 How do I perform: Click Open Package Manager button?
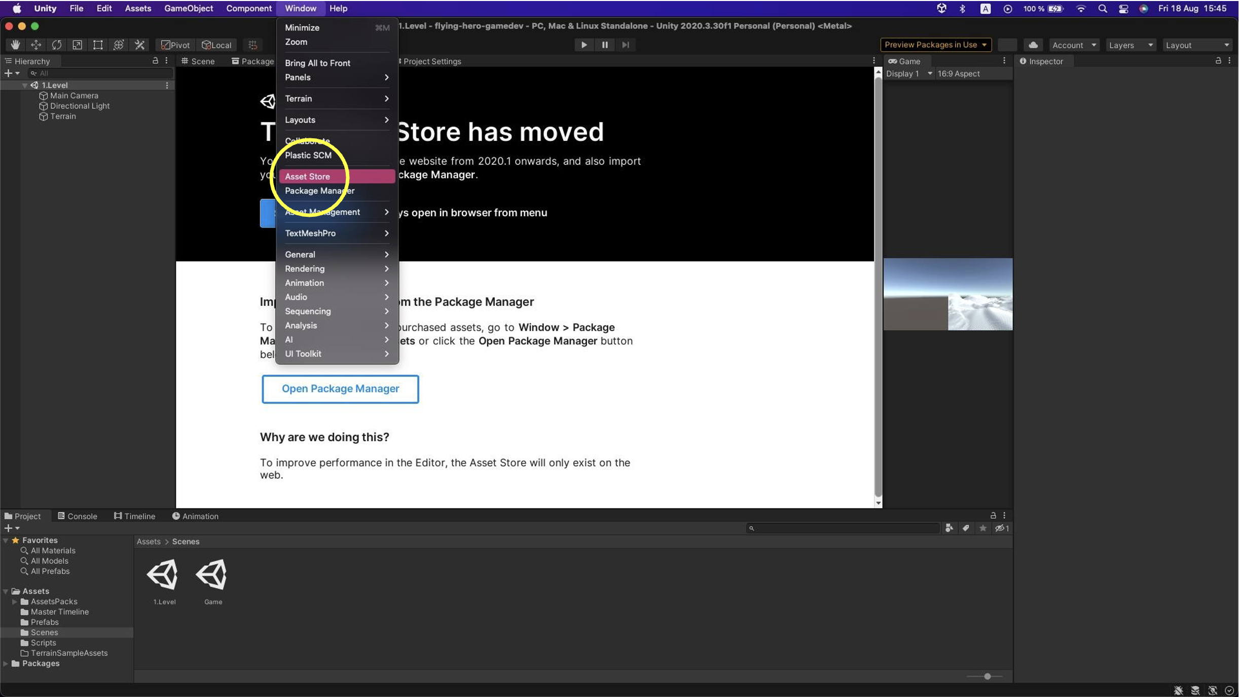(x=340, y=389)
